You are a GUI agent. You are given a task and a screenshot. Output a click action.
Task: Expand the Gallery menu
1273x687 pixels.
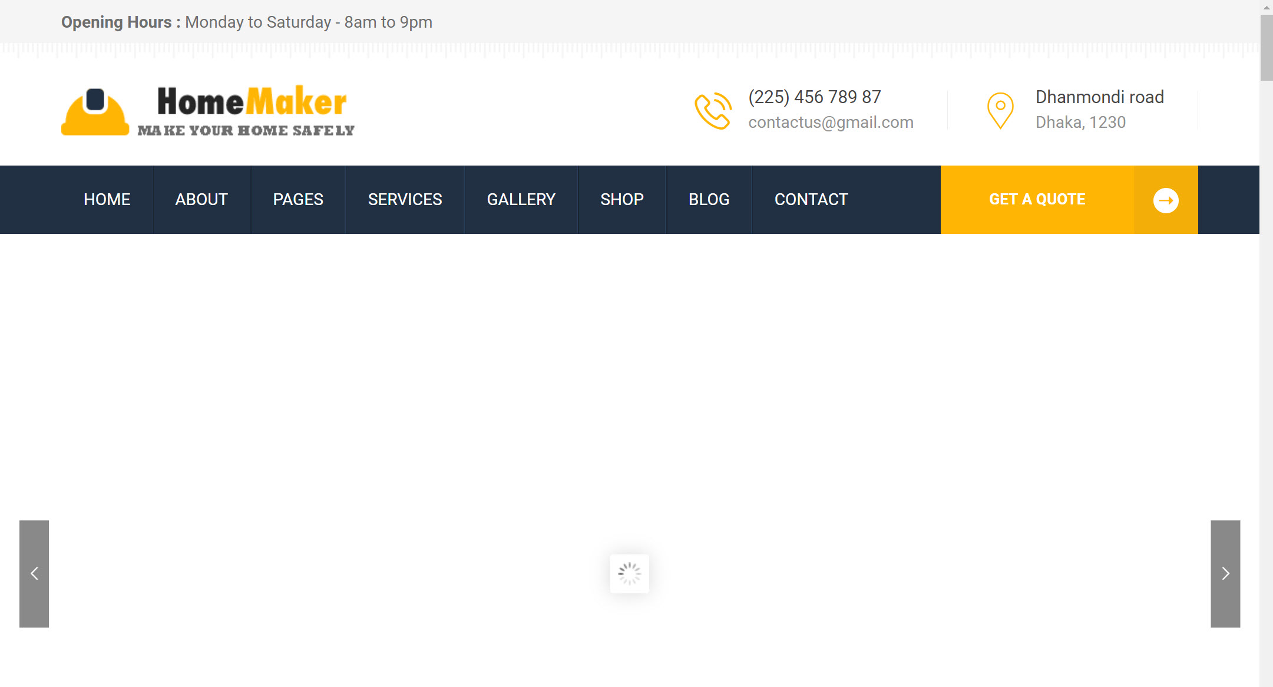tap(521, 200)
